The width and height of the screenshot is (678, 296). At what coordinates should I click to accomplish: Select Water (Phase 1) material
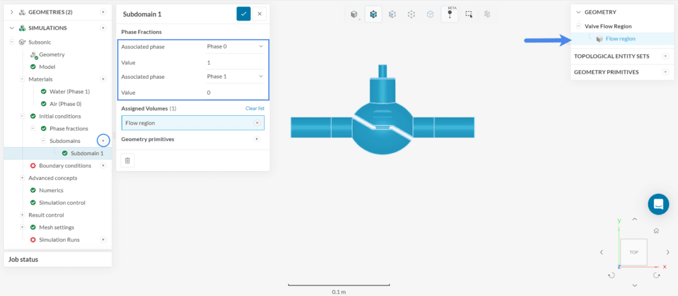coord(70,92)
